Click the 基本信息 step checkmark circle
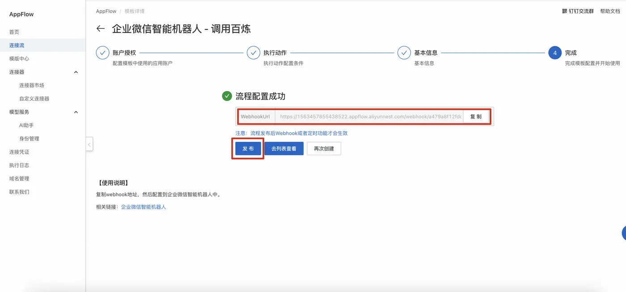The image size is (626, 292). (404, 53)
